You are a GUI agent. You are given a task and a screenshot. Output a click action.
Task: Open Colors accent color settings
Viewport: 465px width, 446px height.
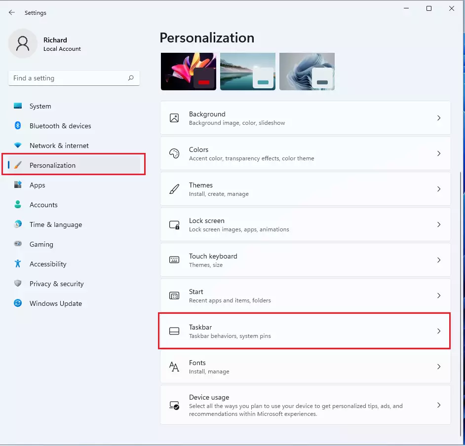click(306, 153)
